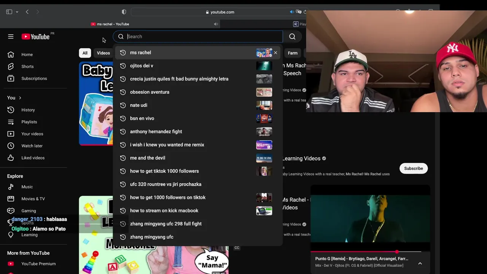Click the YouTube logo
Viewport: 487px width, 274px height.
click(35, 37)
